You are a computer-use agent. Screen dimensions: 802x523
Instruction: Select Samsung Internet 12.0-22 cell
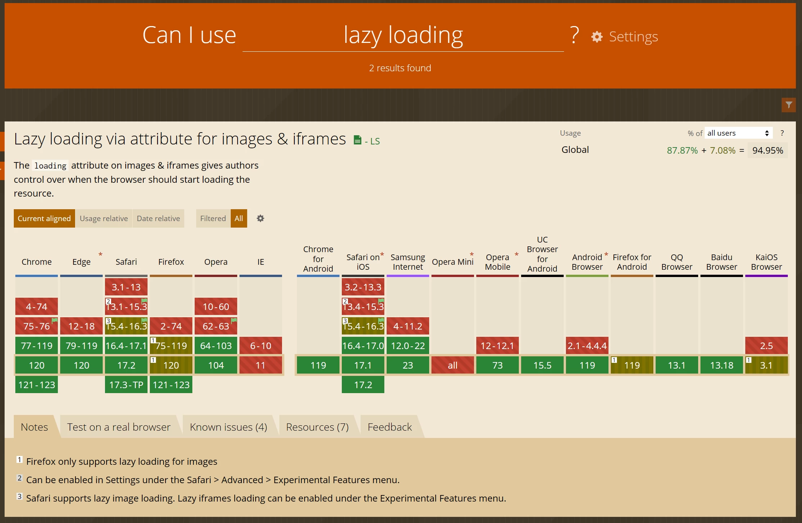click(x=408, y=346)
